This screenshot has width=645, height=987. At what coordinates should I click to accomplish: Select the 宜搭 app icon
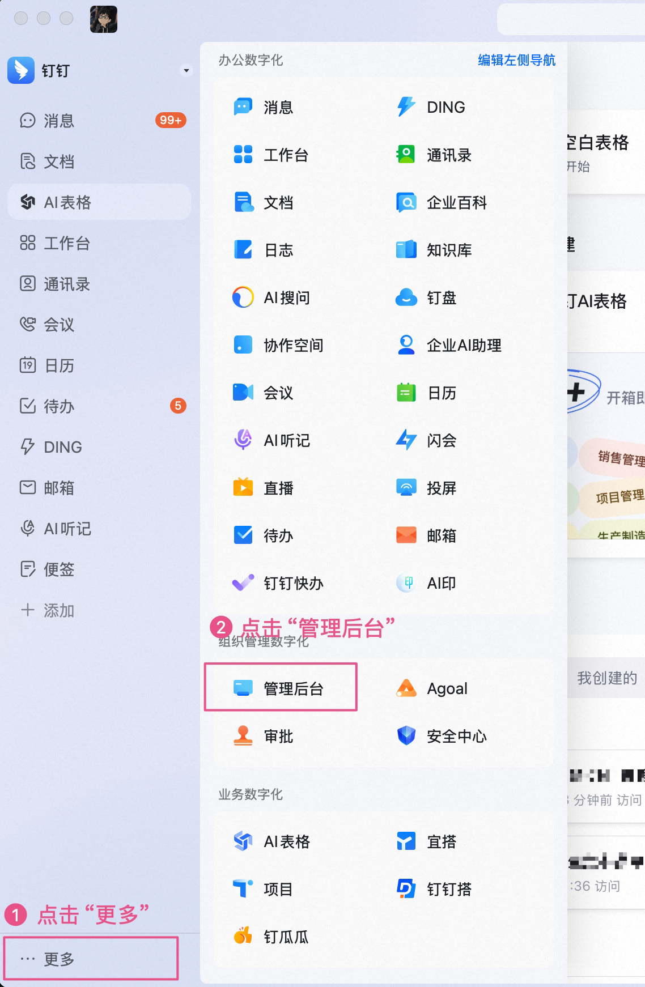406,841
